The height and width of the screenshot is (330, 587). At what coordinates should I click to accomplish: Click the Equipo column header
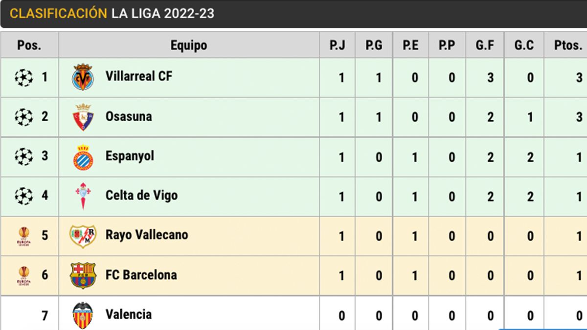click(x=189, y=45)
